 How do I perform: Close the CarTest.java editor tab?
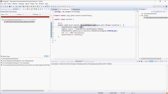70,9
